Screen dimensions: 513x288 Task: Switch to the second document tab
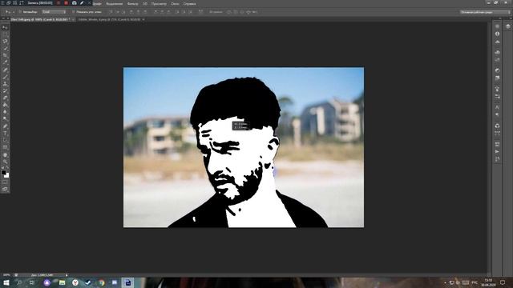point(109,19)
